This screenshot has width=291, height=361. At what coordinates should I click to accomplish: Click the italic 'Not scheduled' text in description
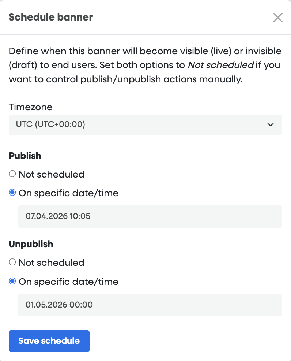(220, 65)
